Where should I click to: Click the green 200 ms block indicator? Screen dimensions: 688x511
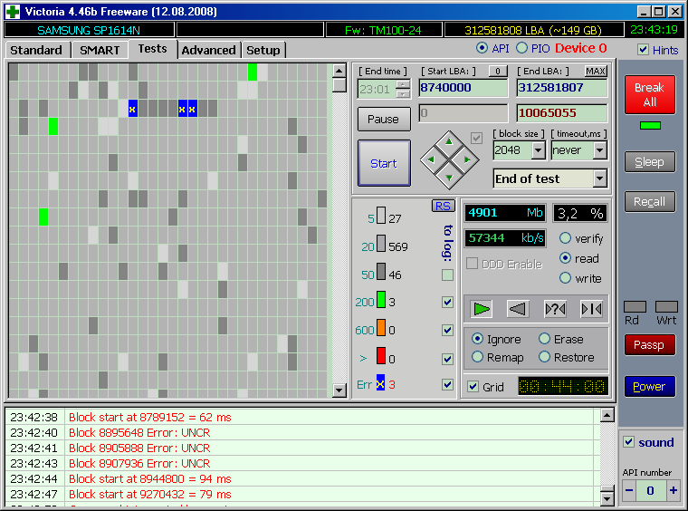pos(381,300)
